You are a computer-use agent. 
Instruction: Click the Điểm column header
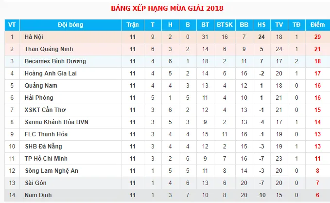(317, 25)
